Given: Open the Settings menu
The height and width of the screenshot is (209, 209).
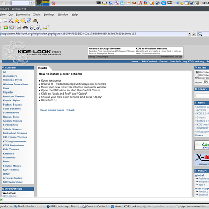Looking at the screenshot, I should pos(49,15).
